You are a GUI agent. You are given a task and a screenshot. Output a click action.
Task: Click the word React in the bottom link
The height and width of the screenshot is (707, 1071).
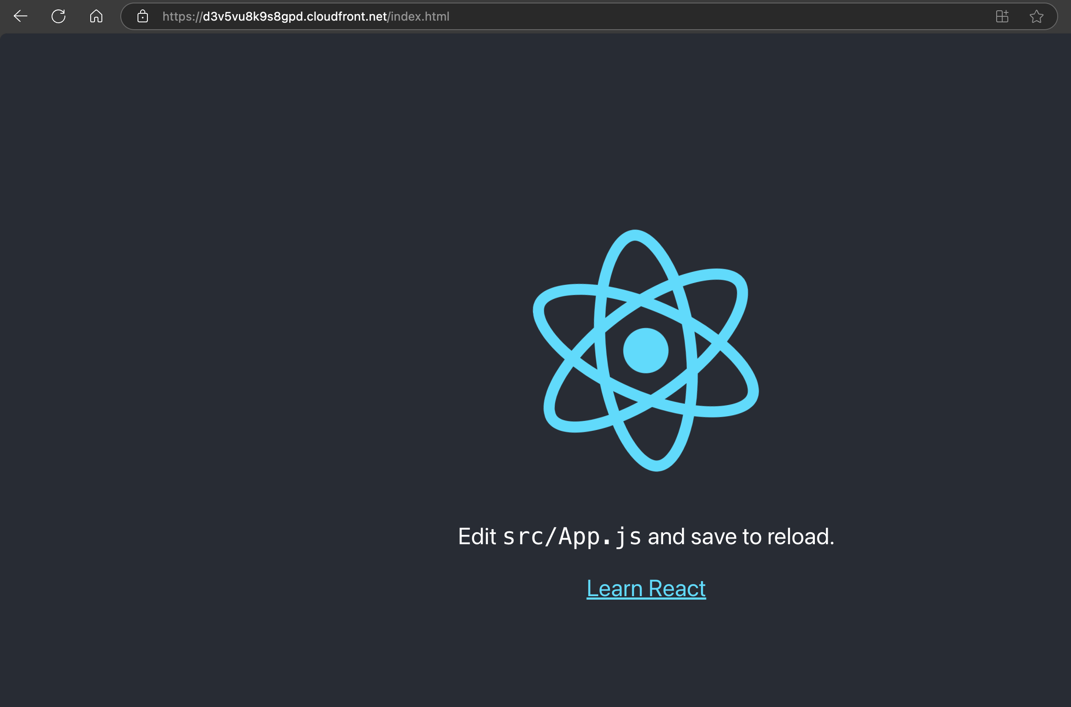(677, 588)
